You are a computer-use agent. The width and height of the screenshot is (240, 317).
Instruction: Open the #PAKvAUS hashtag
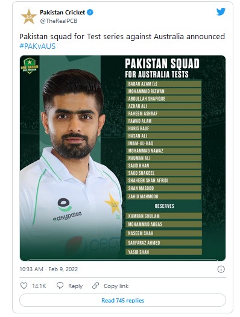pyautogui.click(x=37, y=46)
